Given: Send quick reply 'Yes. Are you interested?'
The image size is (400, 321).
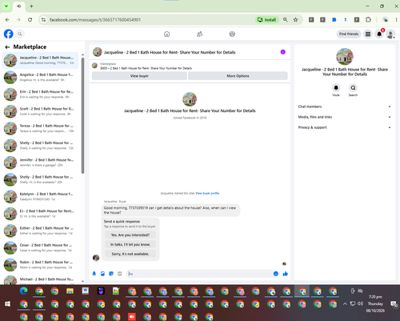Looking at the screenshot, I should 130,235.
